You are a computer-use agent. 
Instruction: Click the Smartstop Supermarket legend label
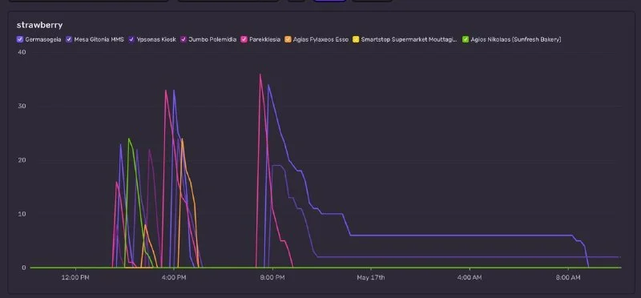pyautogui.click(x=409, y=39)
